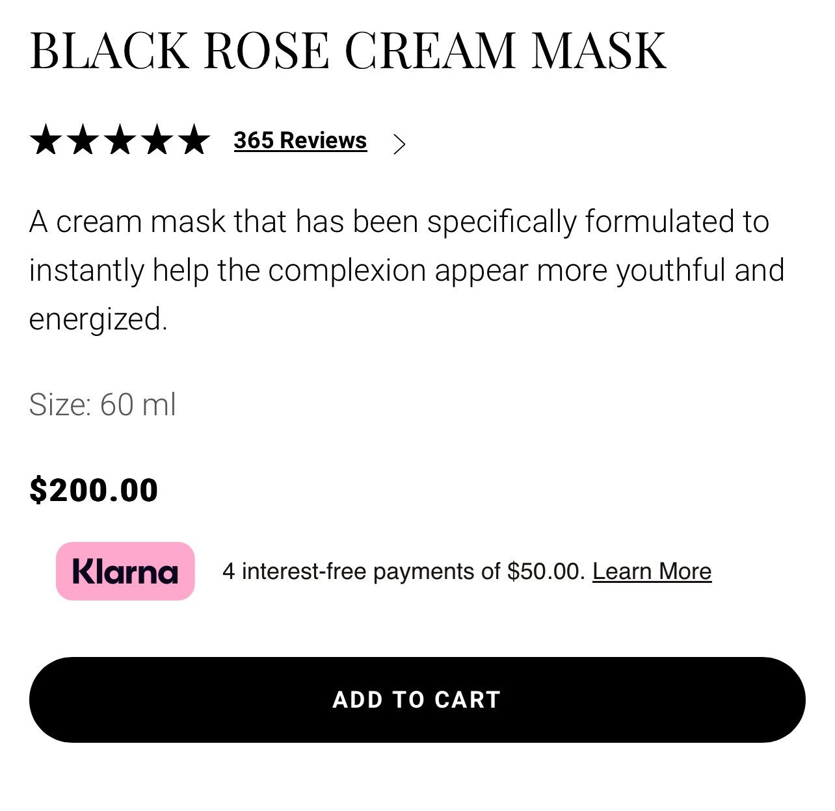Click the third rating star
This screenshot has width=835, height=811.
click(120, 140)
